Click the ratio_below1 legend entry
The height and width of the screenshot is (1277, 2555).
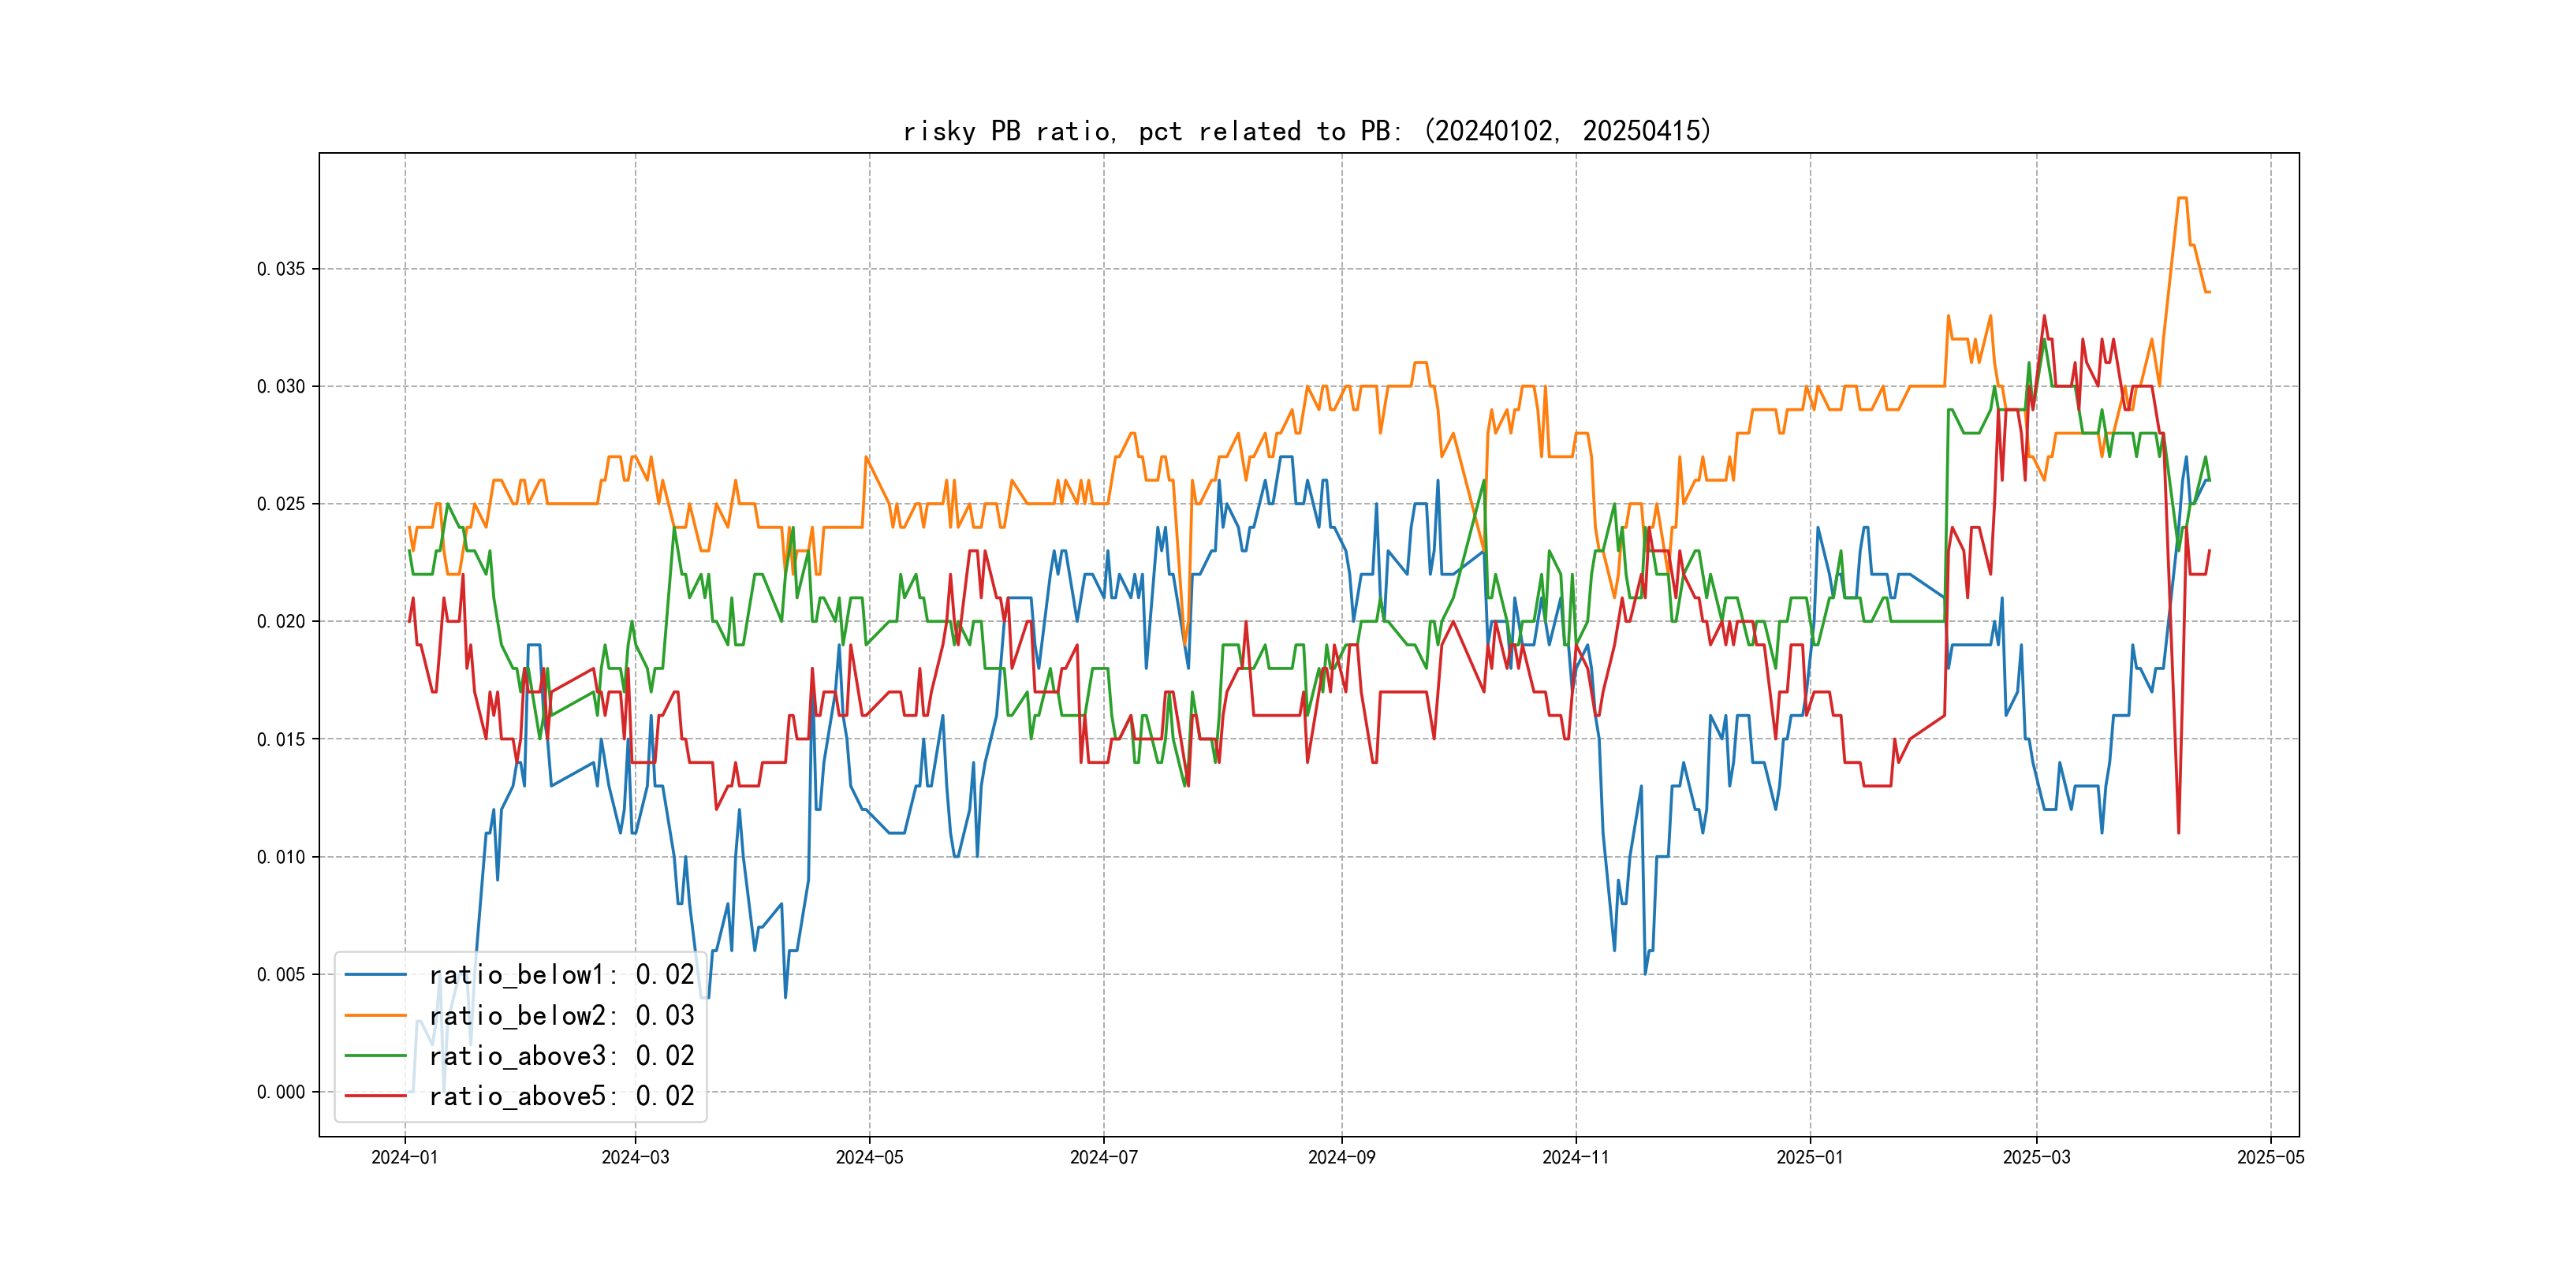(561, 974)
